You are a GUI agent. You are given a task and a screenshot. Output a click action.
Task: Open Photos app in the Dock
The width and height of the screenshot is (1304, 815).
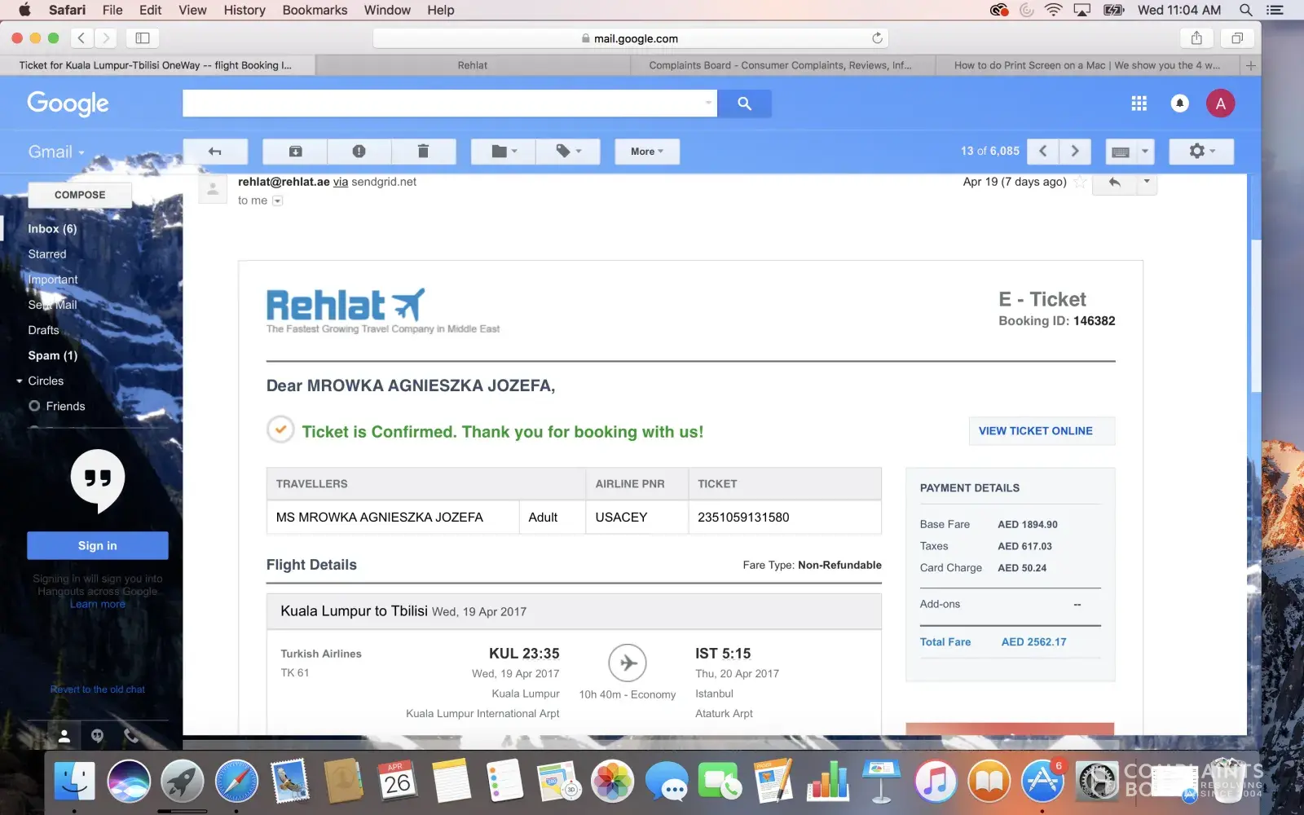pyautogui.click(x=612, y=781)
